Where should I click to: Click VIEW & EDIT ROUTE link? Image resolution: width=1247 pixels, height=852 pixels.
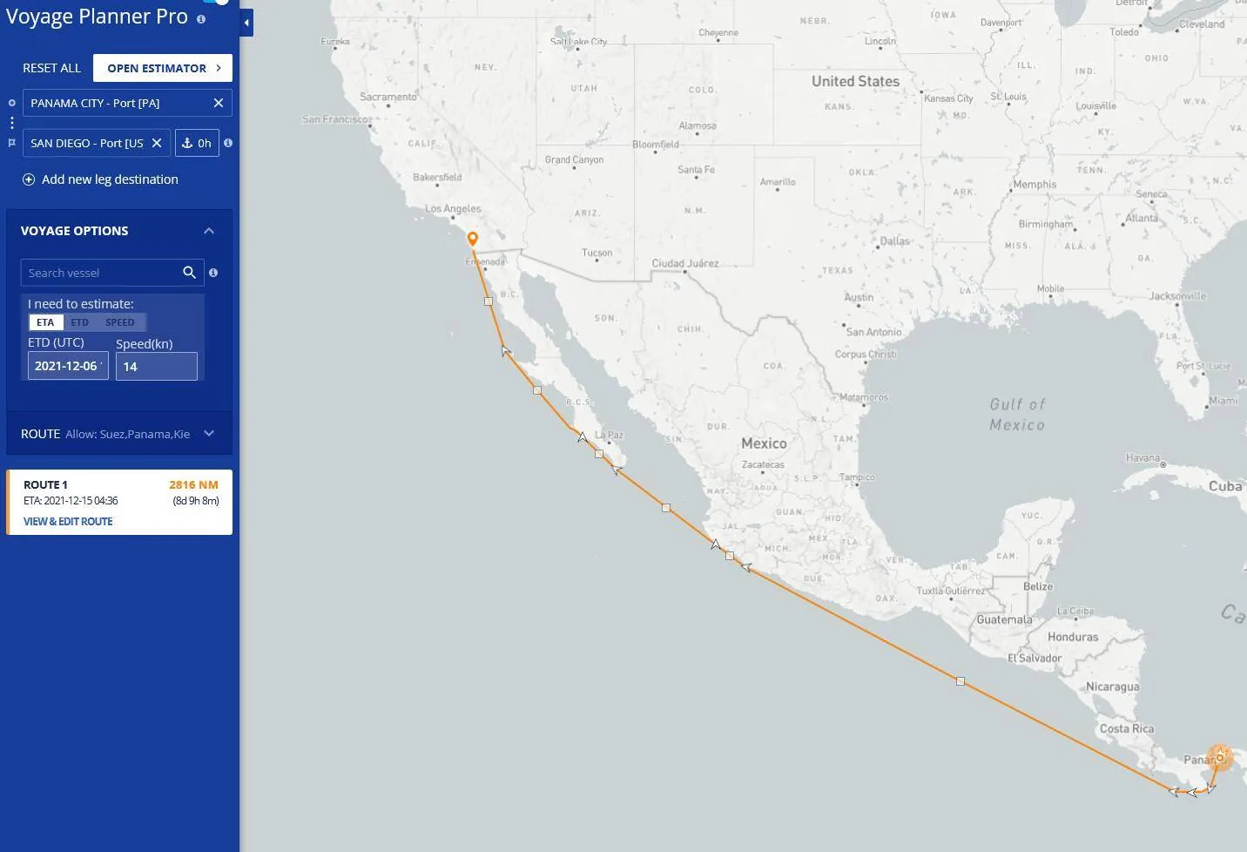coord(68,521)
